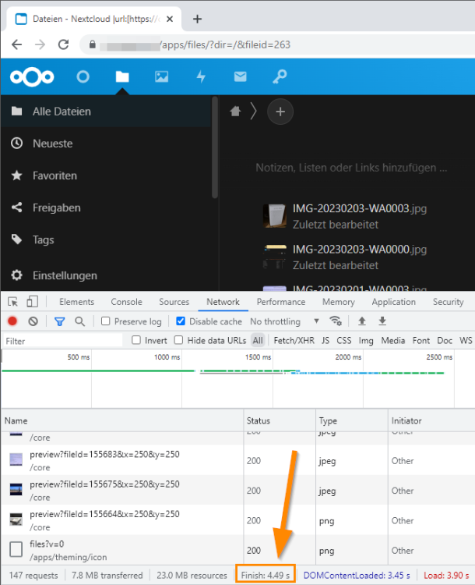
Task: Click the network Filter text field
Action: (62, 341)
